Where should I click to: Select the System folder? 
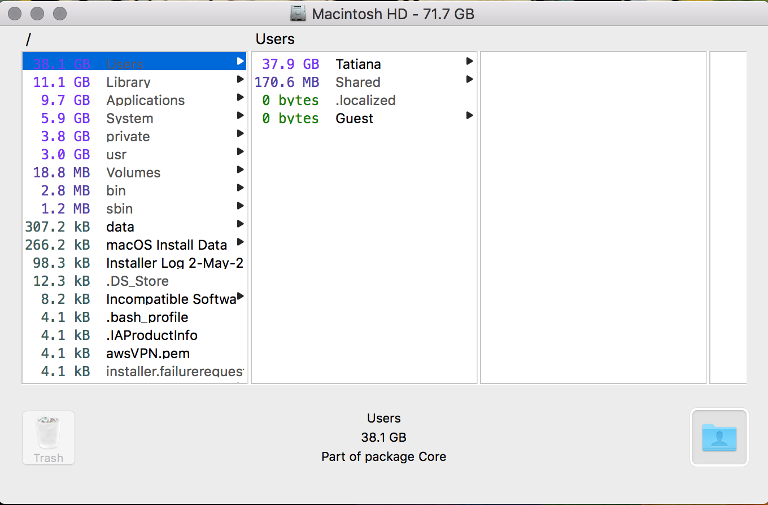pyautogui.click(x=129, y=118)
